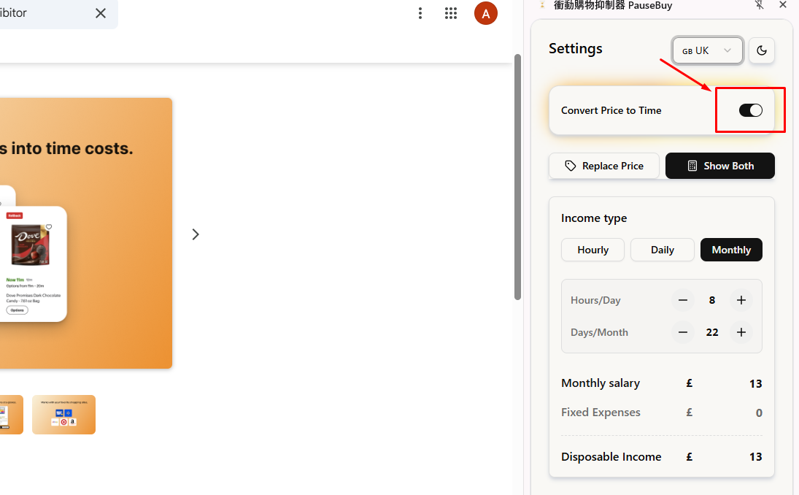The image size is (799, 495).
Task: Increase Days/Month with the plus button
Action: pos(741,332)
